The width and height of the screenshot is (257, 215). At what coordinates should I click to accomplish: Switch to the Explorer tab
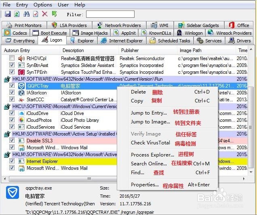[82, 41]
